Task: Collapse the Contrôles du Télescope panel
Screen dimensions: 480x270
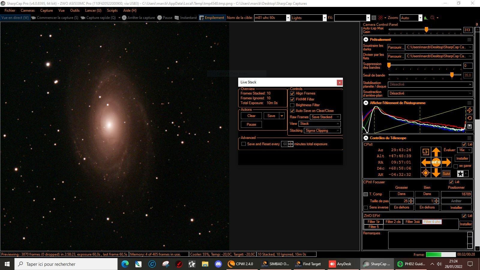Action: tap(366, 138)
